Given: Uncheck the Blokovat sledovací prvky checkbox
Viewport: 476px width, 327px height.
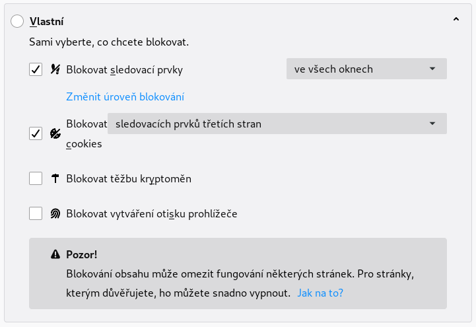Looking at the screenshot, I should tap(36, 69).
